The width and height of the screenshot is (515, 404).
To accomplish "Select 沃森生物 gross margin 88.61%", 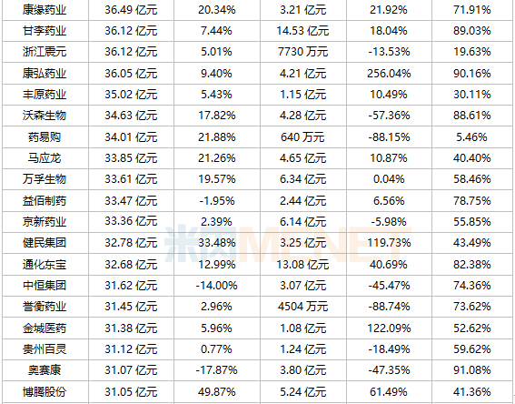I will [472, 116].
